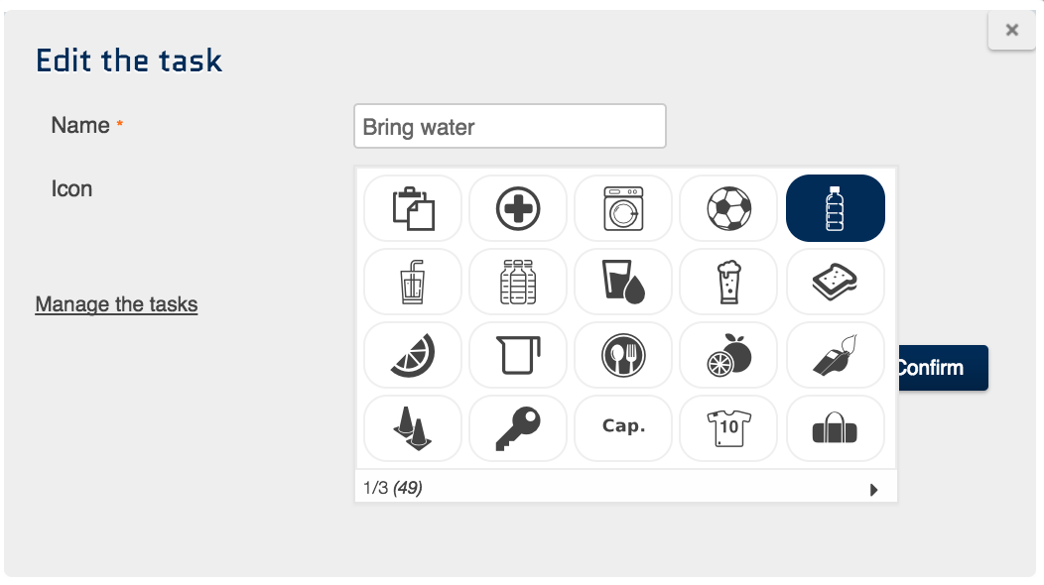
Task: Select the soccer ball icon
Action: click(x=728, y=208)
